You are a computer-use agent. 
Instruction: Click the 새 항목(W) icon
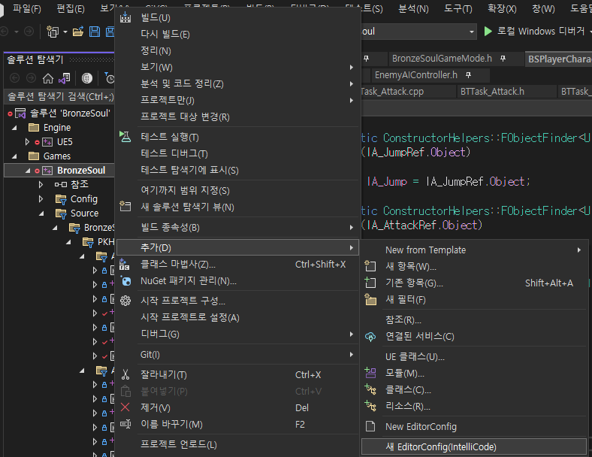[370, 266]
